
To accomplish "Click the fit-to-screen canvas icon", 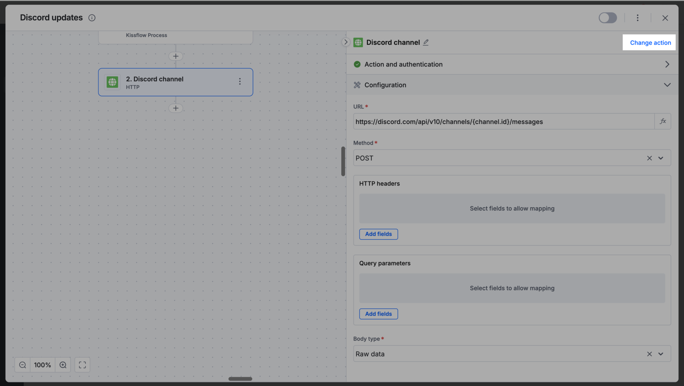I will pyautogui.click(x=82, y=365).
